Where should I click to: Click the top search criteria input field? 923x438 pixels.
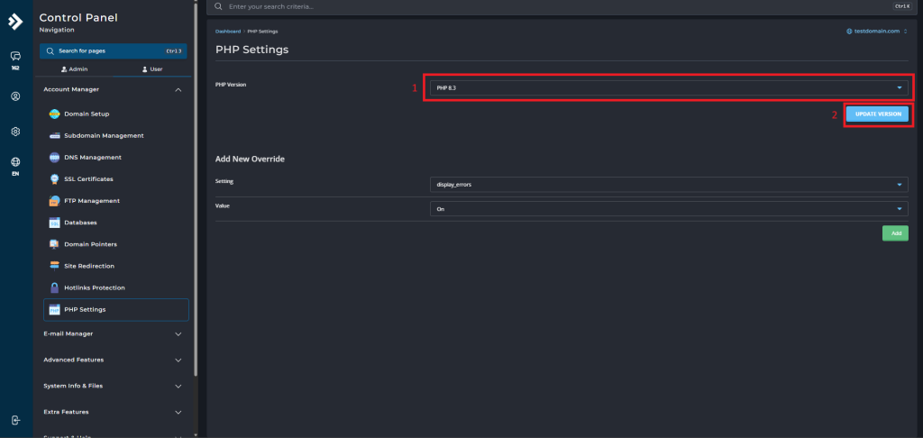tap(561, 6)
